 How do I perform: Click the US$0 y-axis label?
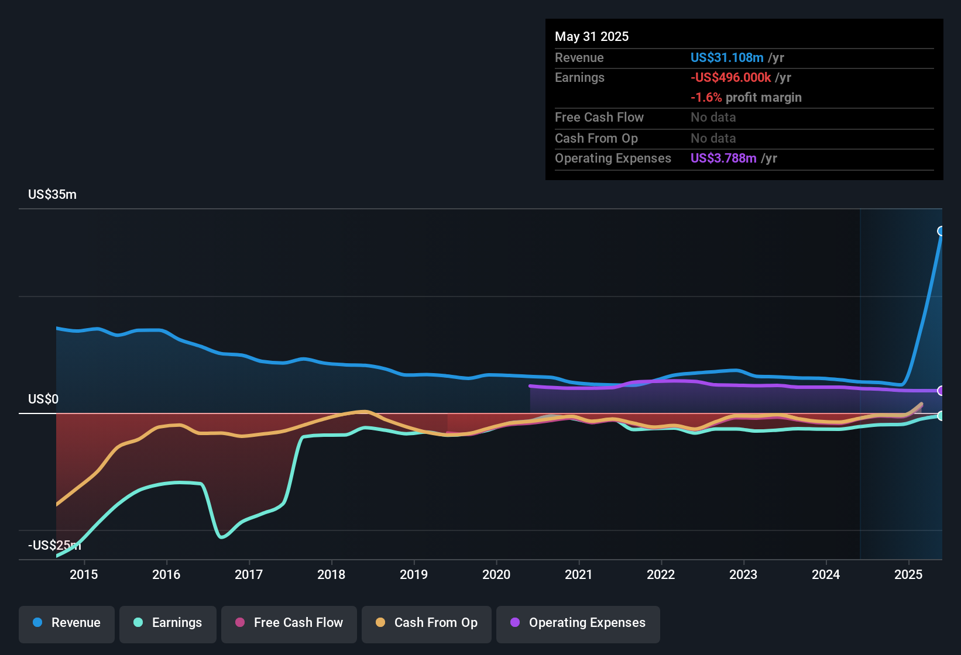pyautogui.click(x=43, y=399)
